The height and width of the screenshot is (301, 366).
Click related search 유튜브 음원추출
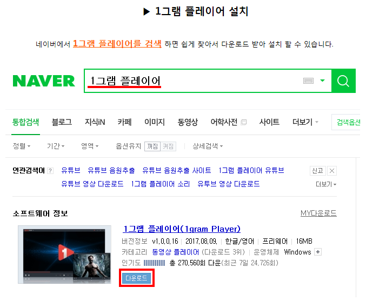111,170
